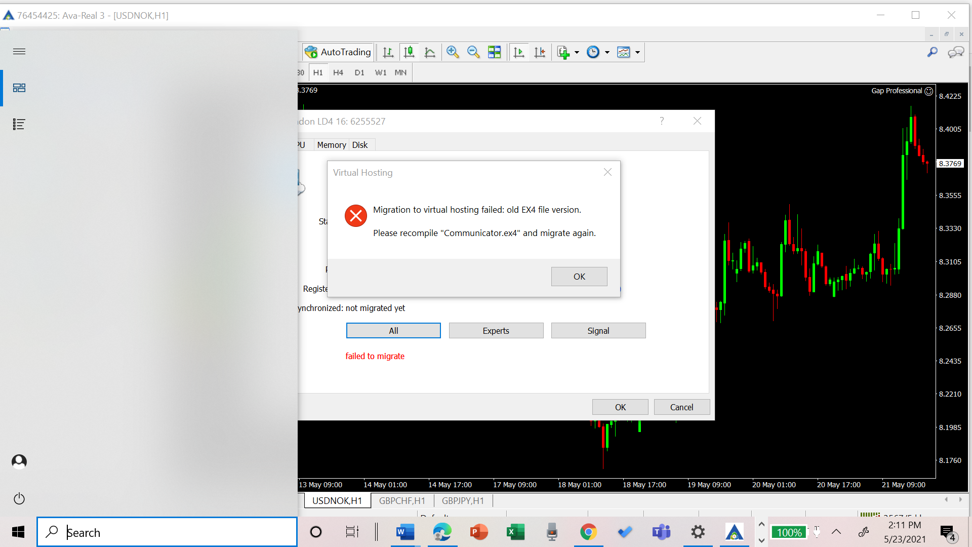Click the chart shift icon
The height and width of the screenshot is (547, 972).
tap(540, 52)
